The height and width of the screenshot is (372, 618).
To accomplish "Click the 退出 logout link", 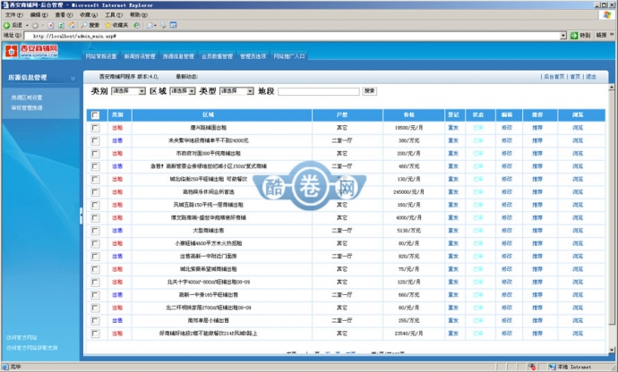I will click(591, 77).
